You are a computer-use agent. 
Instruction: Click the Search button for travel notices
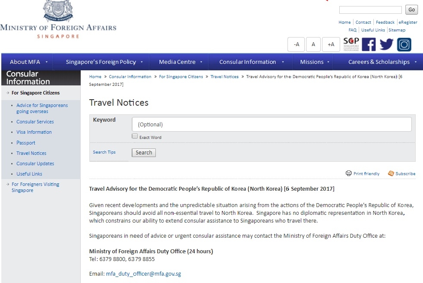tap(144, 153)
